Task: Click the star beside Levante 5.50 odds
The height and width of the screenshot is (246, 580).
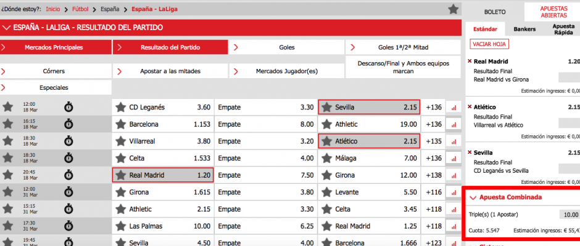Action: tap(326, 192)
